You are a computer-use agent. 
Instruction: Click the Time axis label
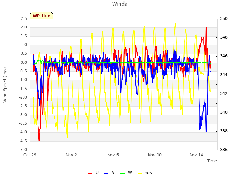pos(212,161)
